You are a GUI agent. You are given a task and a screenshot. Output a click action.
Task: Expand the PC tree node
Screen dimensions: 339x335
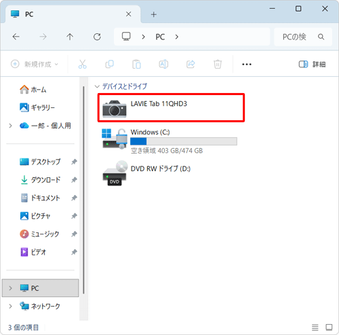[10, 288]
